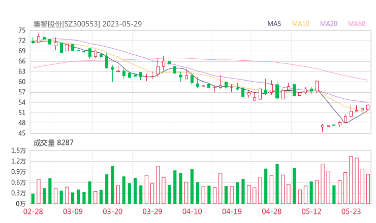Click the 04-19 date label

coord(232,211)
